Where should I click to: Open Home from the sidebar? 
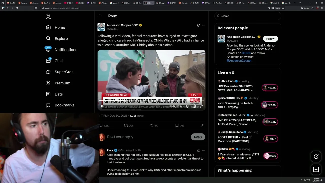pyautogui.click(x=56, y=27)
